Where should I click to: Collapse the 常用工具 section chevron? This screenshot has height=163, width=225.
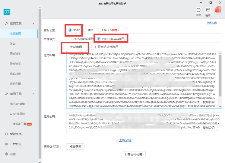tap(33, 94)
